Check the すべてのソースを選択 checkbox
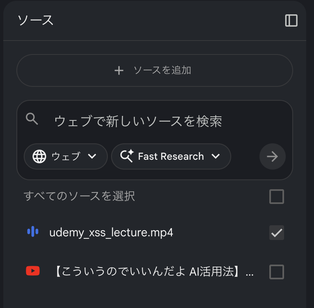The image size is (314, 308). click(277, 197)
